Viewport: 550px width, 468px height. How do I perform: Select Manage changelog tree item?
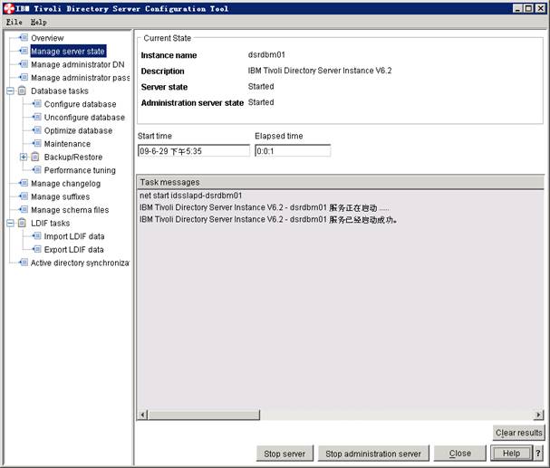65,183
